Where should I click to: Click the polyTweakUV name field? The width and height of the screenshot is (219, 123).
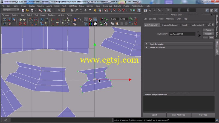click(x=182, y=34)
